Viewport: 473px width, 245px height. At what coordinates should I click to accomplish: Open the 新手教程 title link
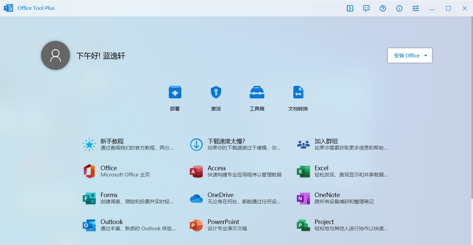point(112,141)
